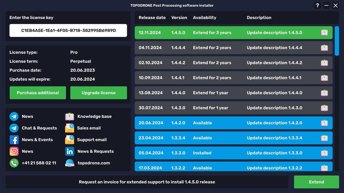
Task: Minimize the installer window
Action: [x=326, y=5]
